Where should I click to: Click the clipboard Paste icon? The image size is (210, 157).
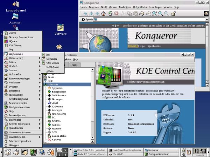pos(135,14)
